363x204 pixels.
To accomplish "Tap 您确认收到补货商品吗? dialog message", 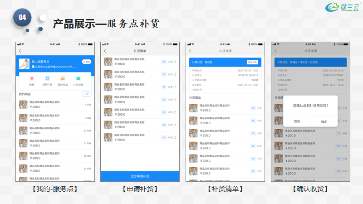I will 310,106.
